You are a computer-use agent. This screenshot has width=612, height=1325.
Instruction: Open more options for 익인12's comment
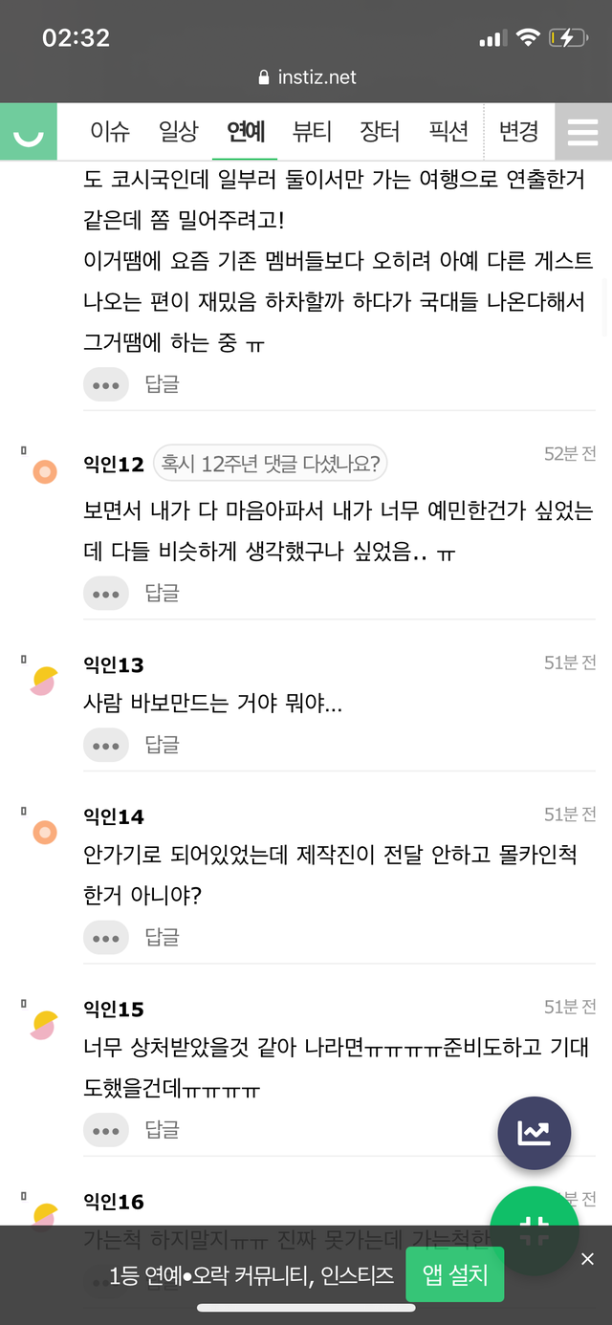click(105, 594)
